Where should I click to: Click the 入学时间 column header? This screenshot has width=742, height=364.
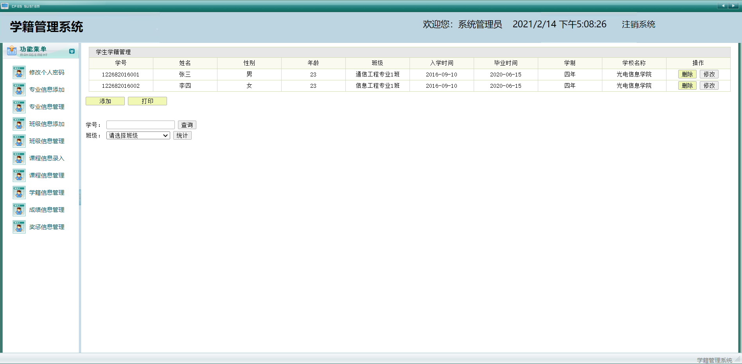coord(442,63)
